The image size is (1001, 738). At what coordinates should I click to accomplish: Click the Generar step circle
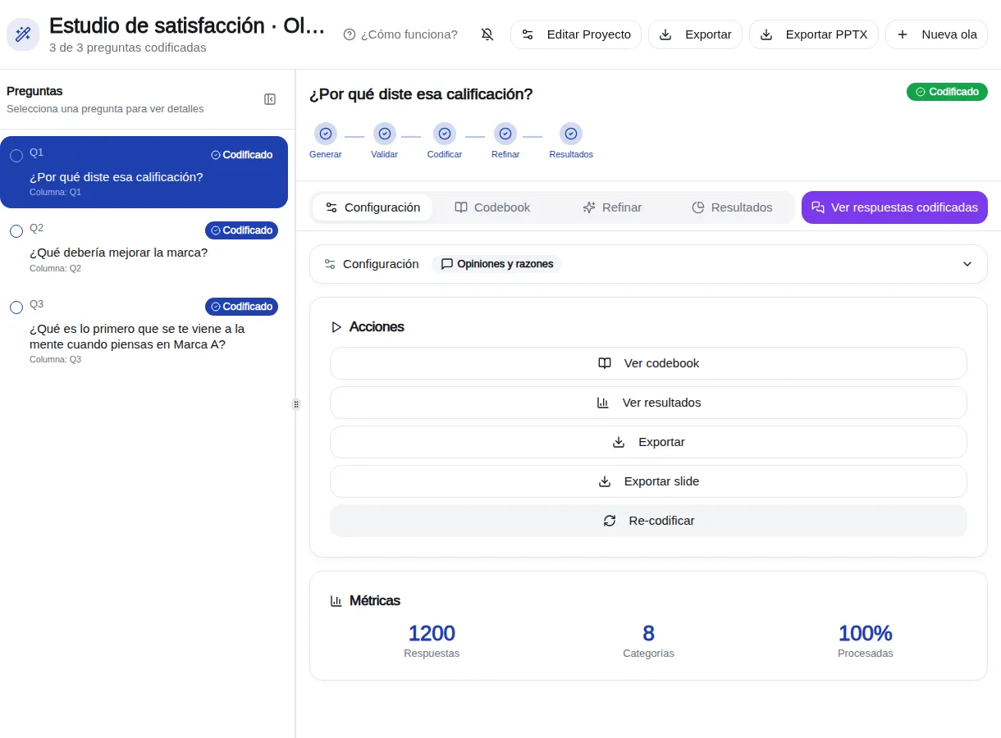click(326, 134)
